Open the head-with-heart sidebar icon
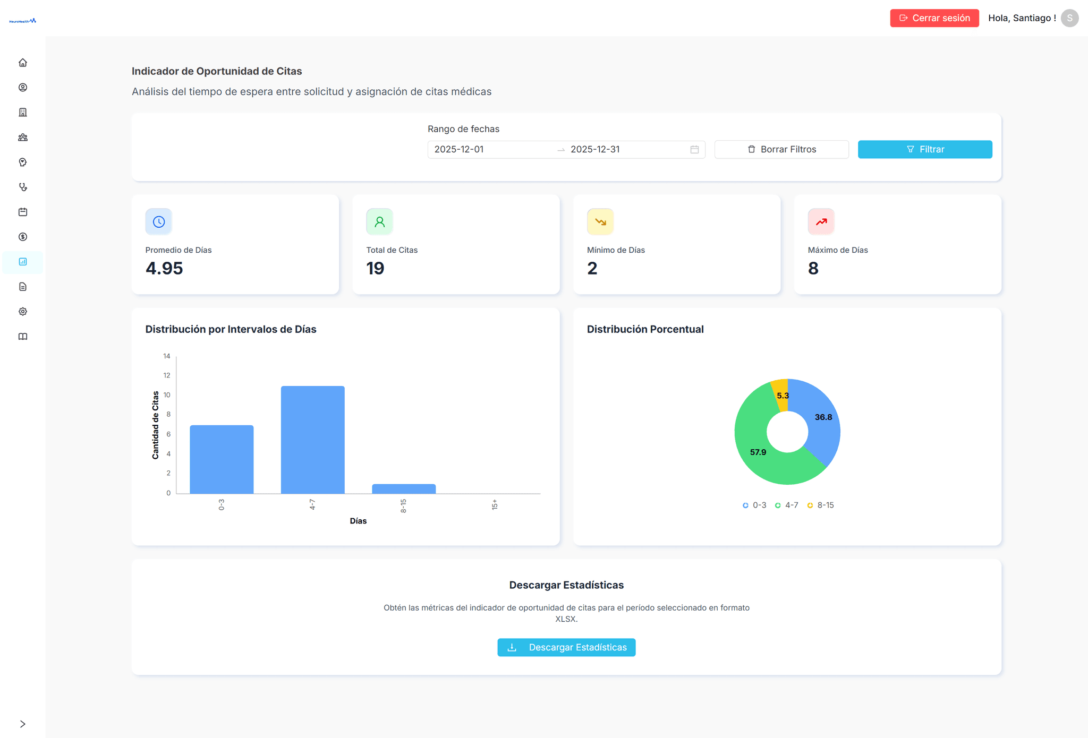 point(23,162)
